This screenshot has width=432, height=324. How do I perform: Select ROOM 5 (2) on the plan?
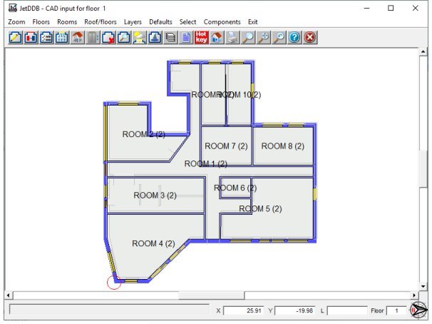pos(260,208)
